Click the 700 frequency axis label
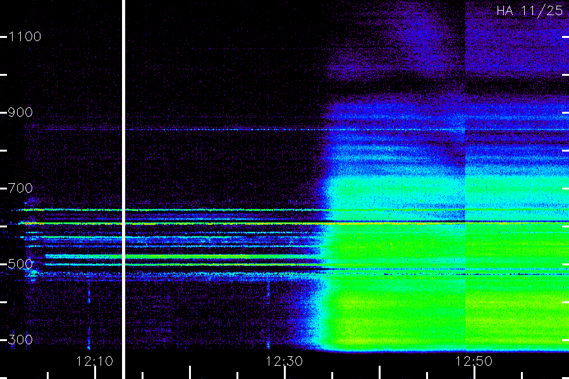 [x=20, y=188]
